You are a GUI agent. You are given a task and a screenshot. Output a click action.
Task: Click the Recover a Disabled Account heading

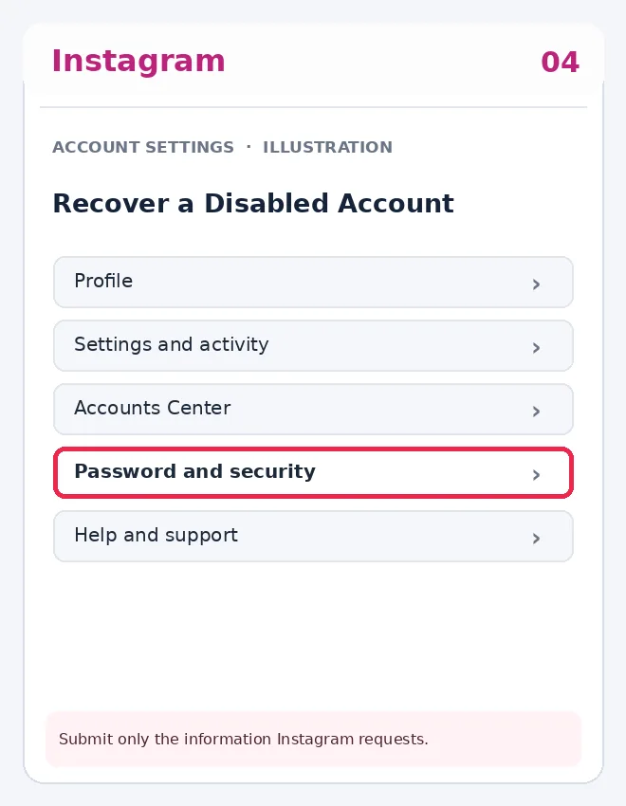pyautogui.click(x=253, y=203)
